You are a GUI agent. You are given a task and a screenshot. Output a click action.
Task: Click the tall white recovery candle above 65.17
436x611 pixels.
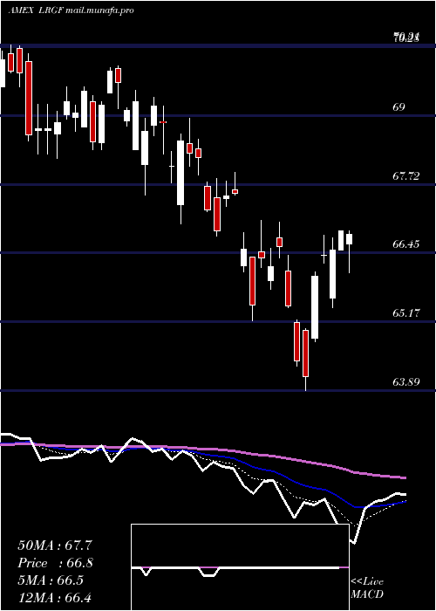(x=315, y=307)
